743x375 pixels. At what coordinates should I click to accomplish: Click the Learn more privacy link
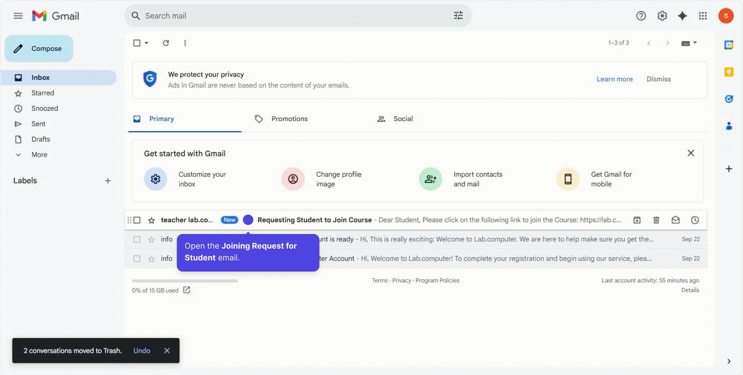click(x=614, y=79)
